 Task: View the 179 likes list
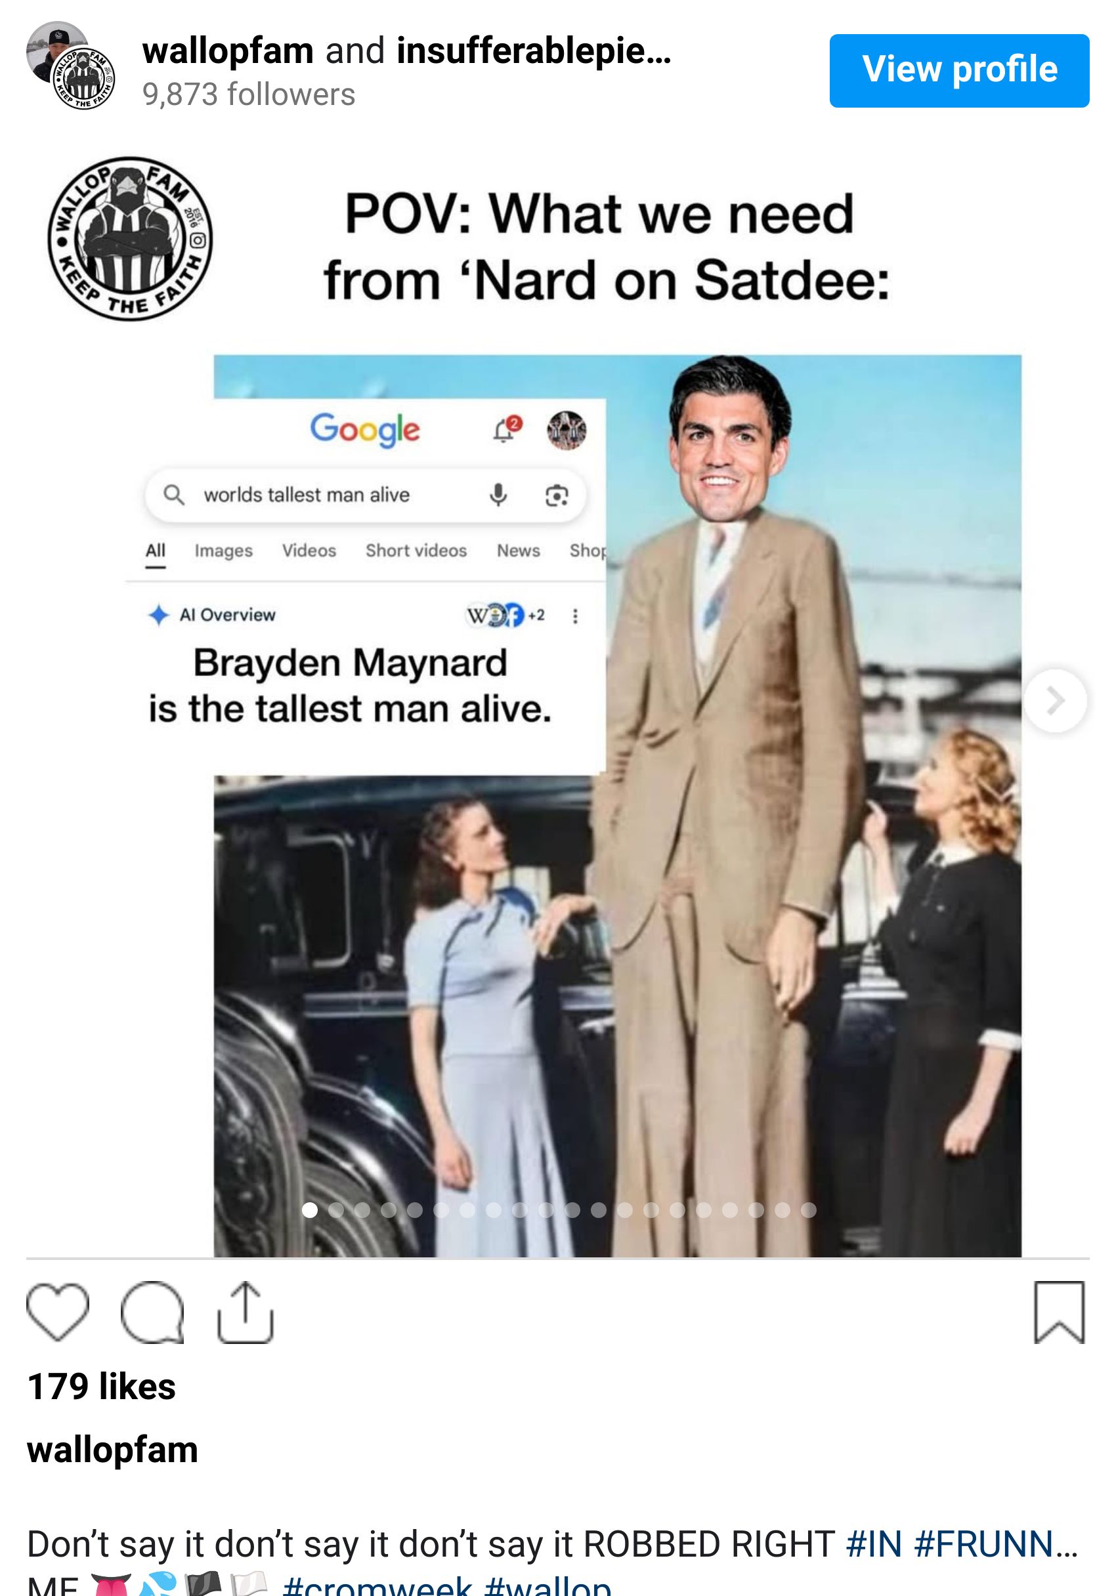tap(102, 1387)
